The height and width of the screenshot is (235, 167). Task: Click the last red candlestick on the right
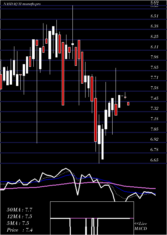pos(128,103)
